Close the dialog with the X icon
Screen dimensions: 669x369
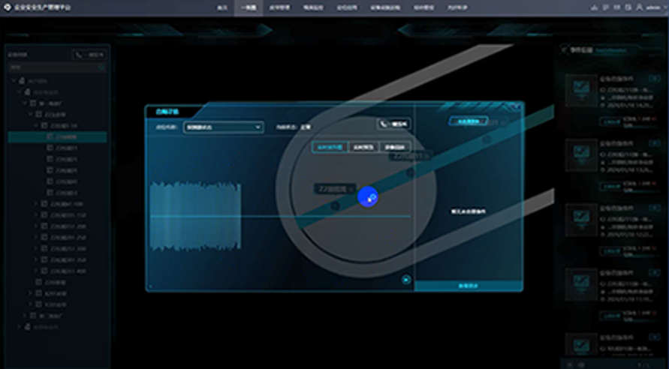517,106
